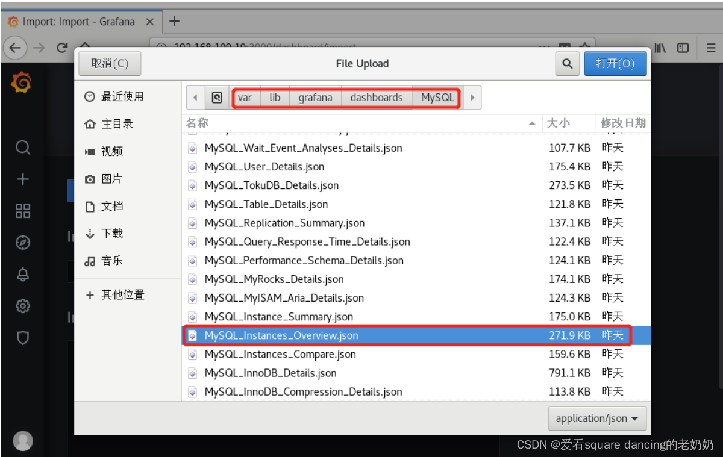Image resolution: width=723 pixels, height=457 pixels.
Task: Select MySQL_MyISAM_Aria_Details.json file
Action: [416, 297]
